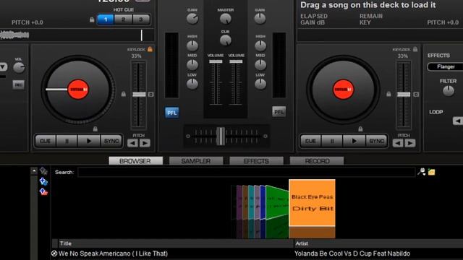Open the Flanger effect dropdown
Image resolution: width=463 pixels, height=260 pixels.
click(x=446, y=67)
